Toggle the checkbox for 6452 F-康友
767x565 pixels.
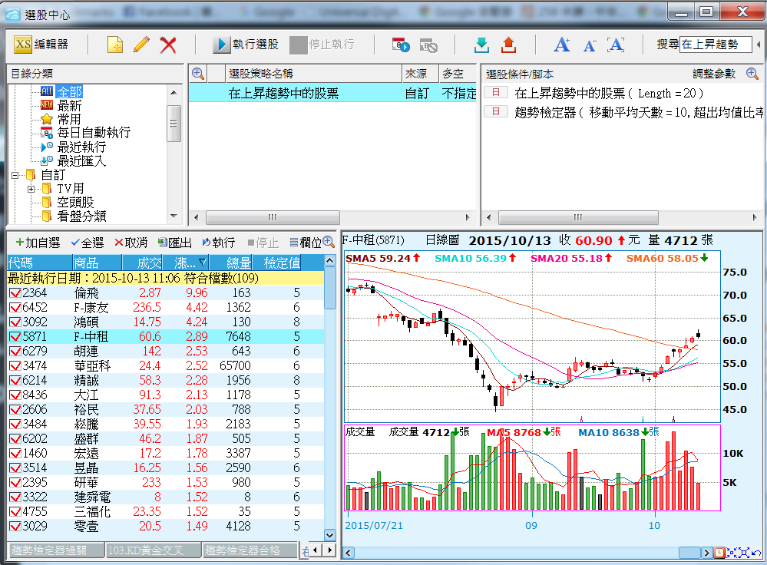15,308
